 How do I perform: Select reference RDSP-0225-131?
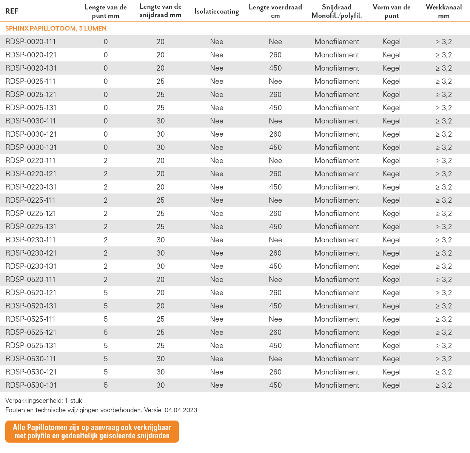pos(31,226)
